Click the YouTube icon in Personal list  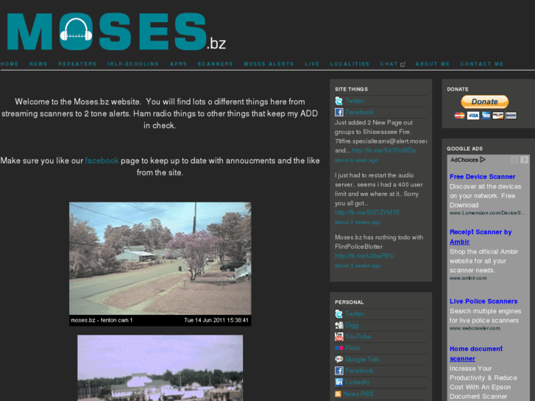[339, 336]
